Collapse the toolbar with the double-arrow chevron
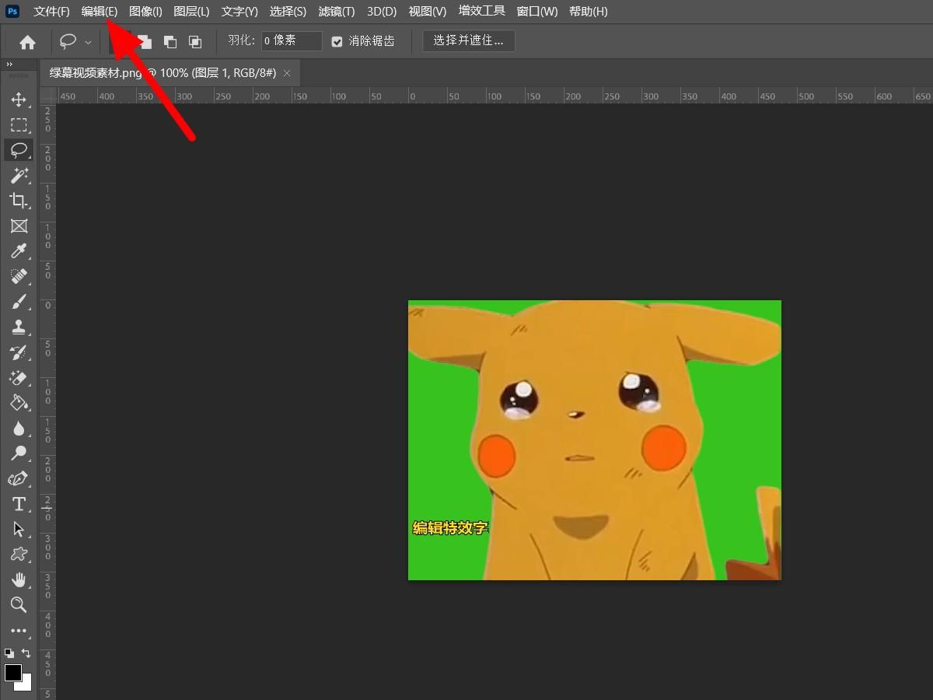933x700 pixels. click(x=8, y=64)
